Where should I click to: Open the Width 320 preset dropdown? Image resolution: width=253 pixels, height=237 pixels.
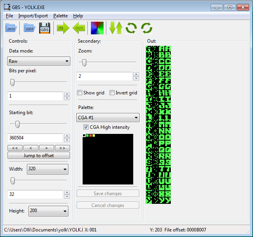point(47,169)
